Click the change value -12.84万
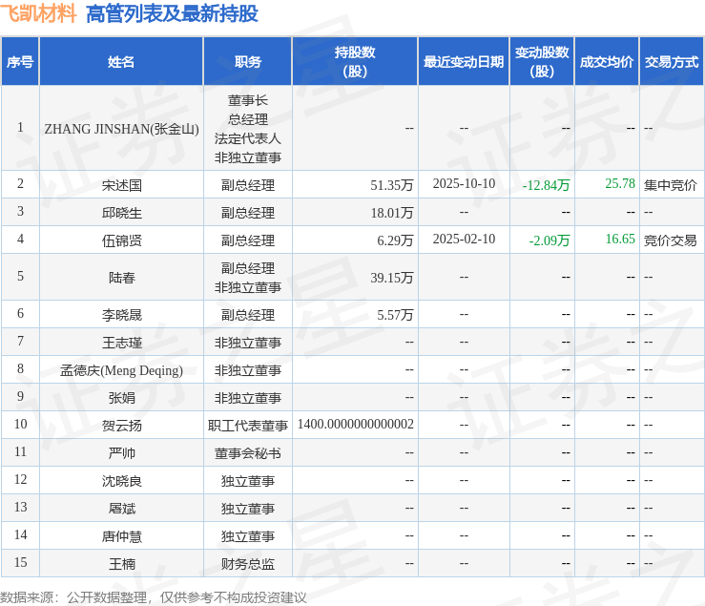This screenshot has height=606, width=705. coord(546,185)
